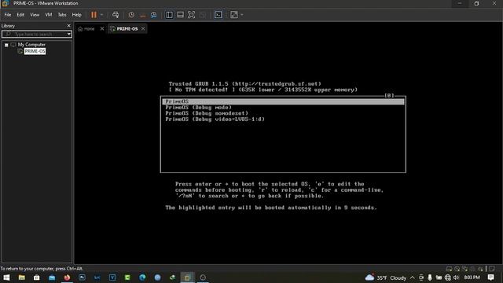Open the Windows Start menu
The height and width of the screenshot is (283, 503).
point(6,277)
